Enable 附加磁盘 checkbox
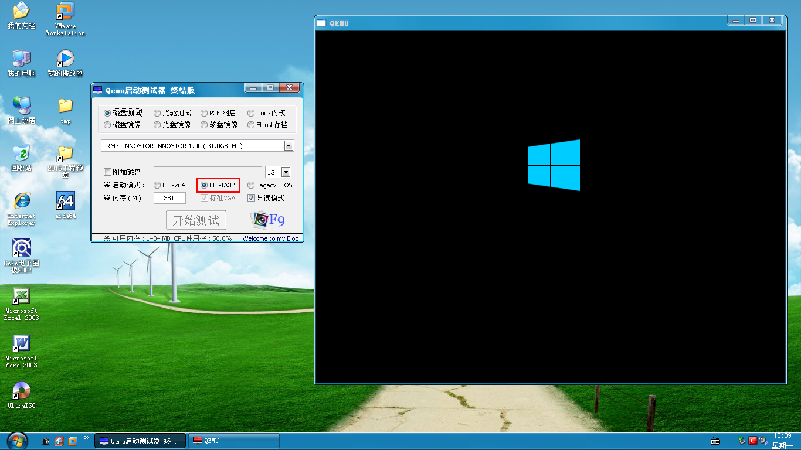This screenshot has height=450, width=801. point(107,172)
